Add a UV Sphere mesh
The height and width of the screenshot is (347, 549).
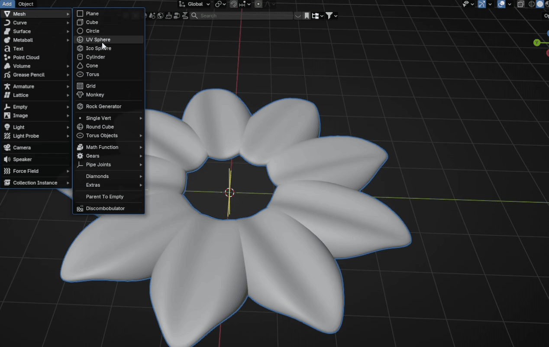coord(98,39)
